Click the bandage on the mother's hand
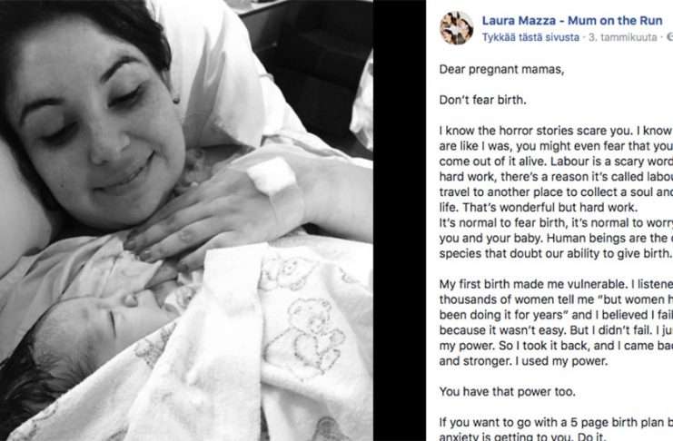Image resolution: width=673 pixels, height=441 pixels. click(x=274, y=177)
